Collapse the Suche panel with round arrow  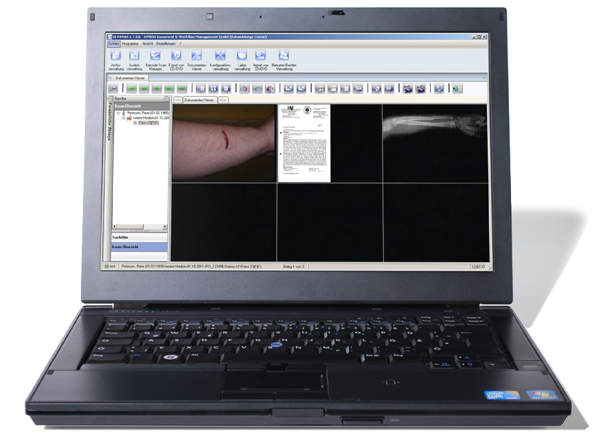click(167, 99)
